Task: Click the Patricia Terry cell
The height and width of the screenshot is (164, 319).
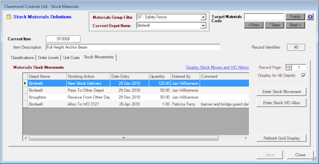Action: (x=185, y=104)
